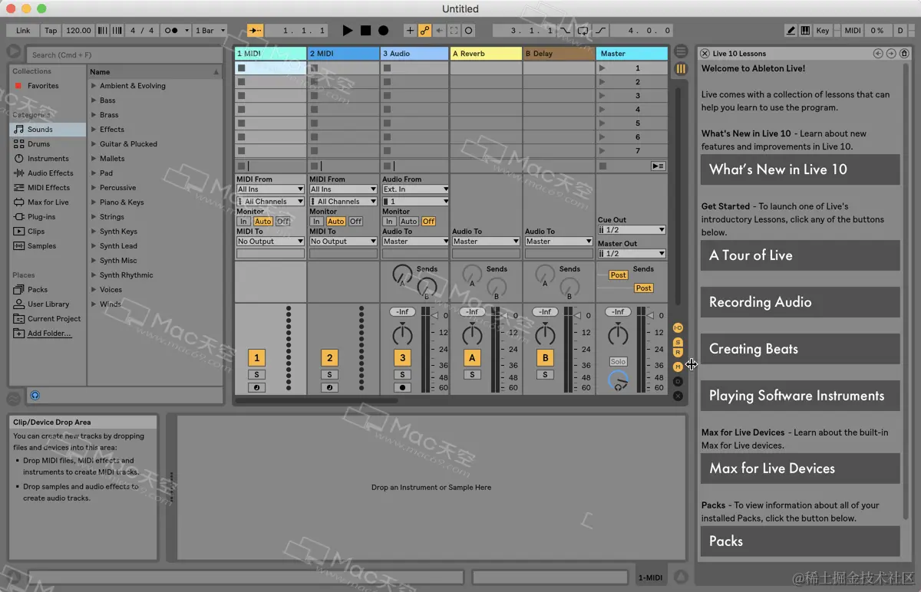
Task: Expand Ambient & Evolving sound folder
Action: click(x=94, y=86)
